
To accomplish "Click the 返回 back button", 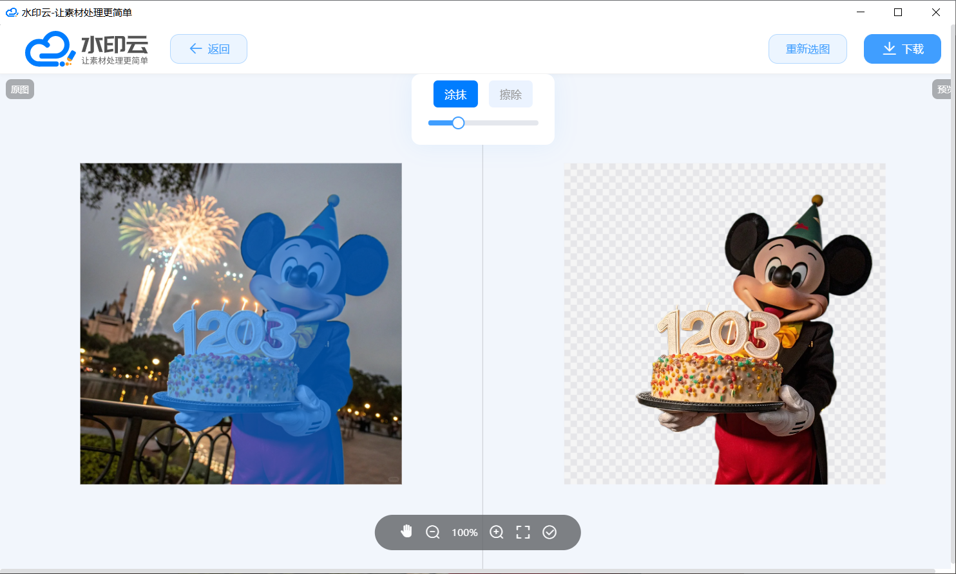I will 209,49.
